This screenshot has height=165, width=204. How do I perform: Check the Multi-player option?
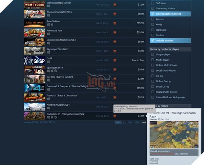point(153,60)
